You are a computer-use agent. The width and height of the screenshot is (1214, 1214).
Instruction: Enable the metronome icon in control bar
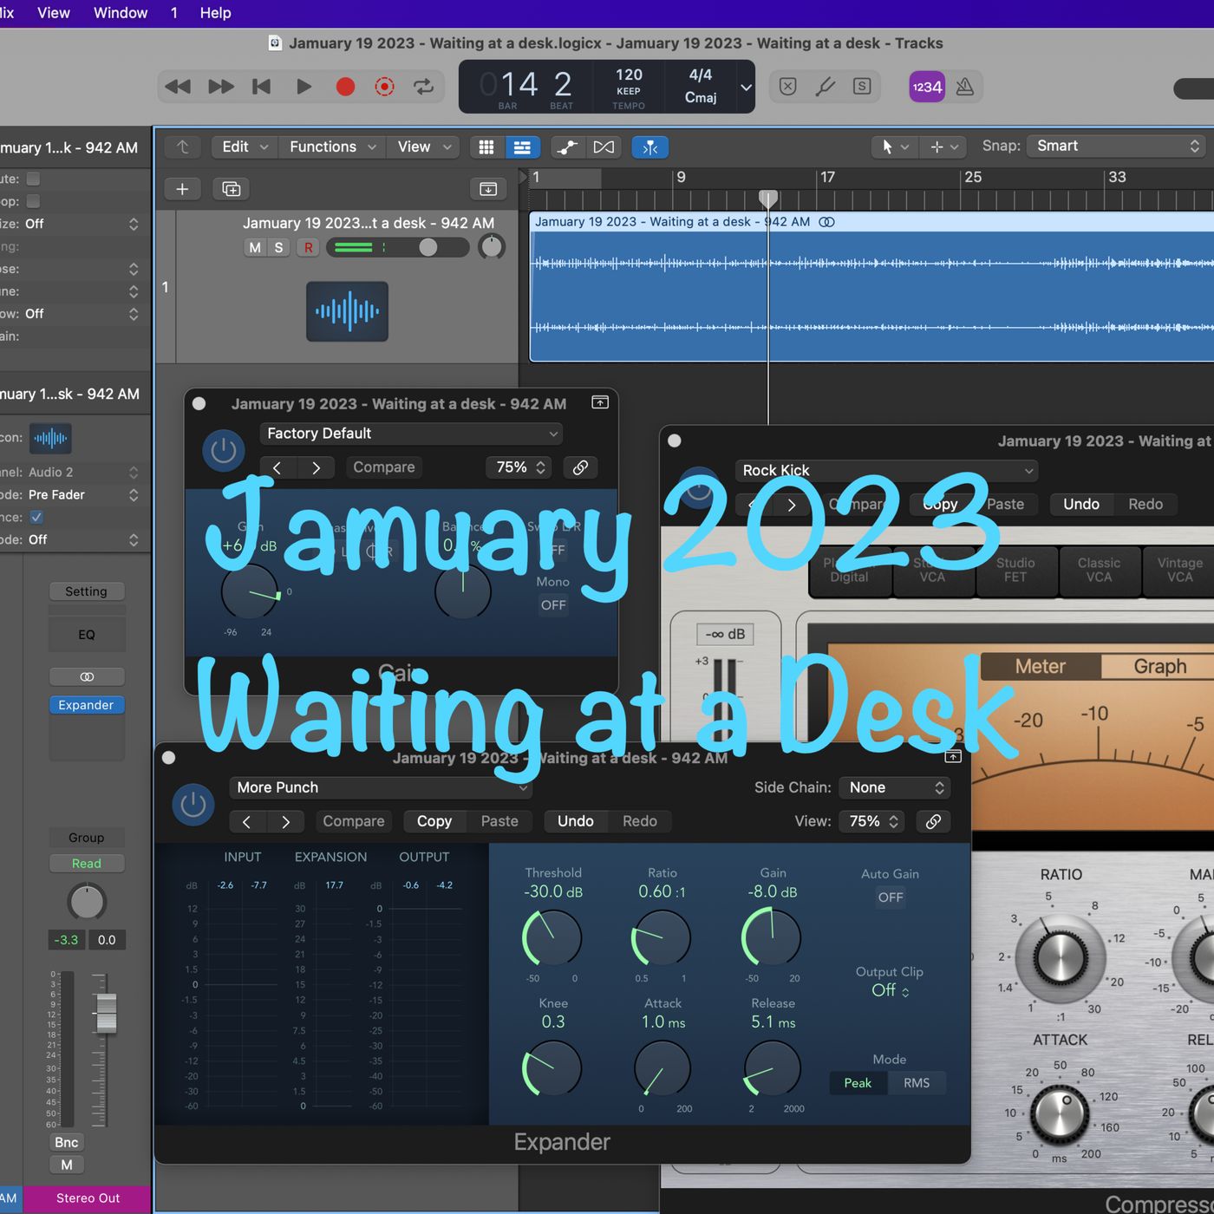965,87
